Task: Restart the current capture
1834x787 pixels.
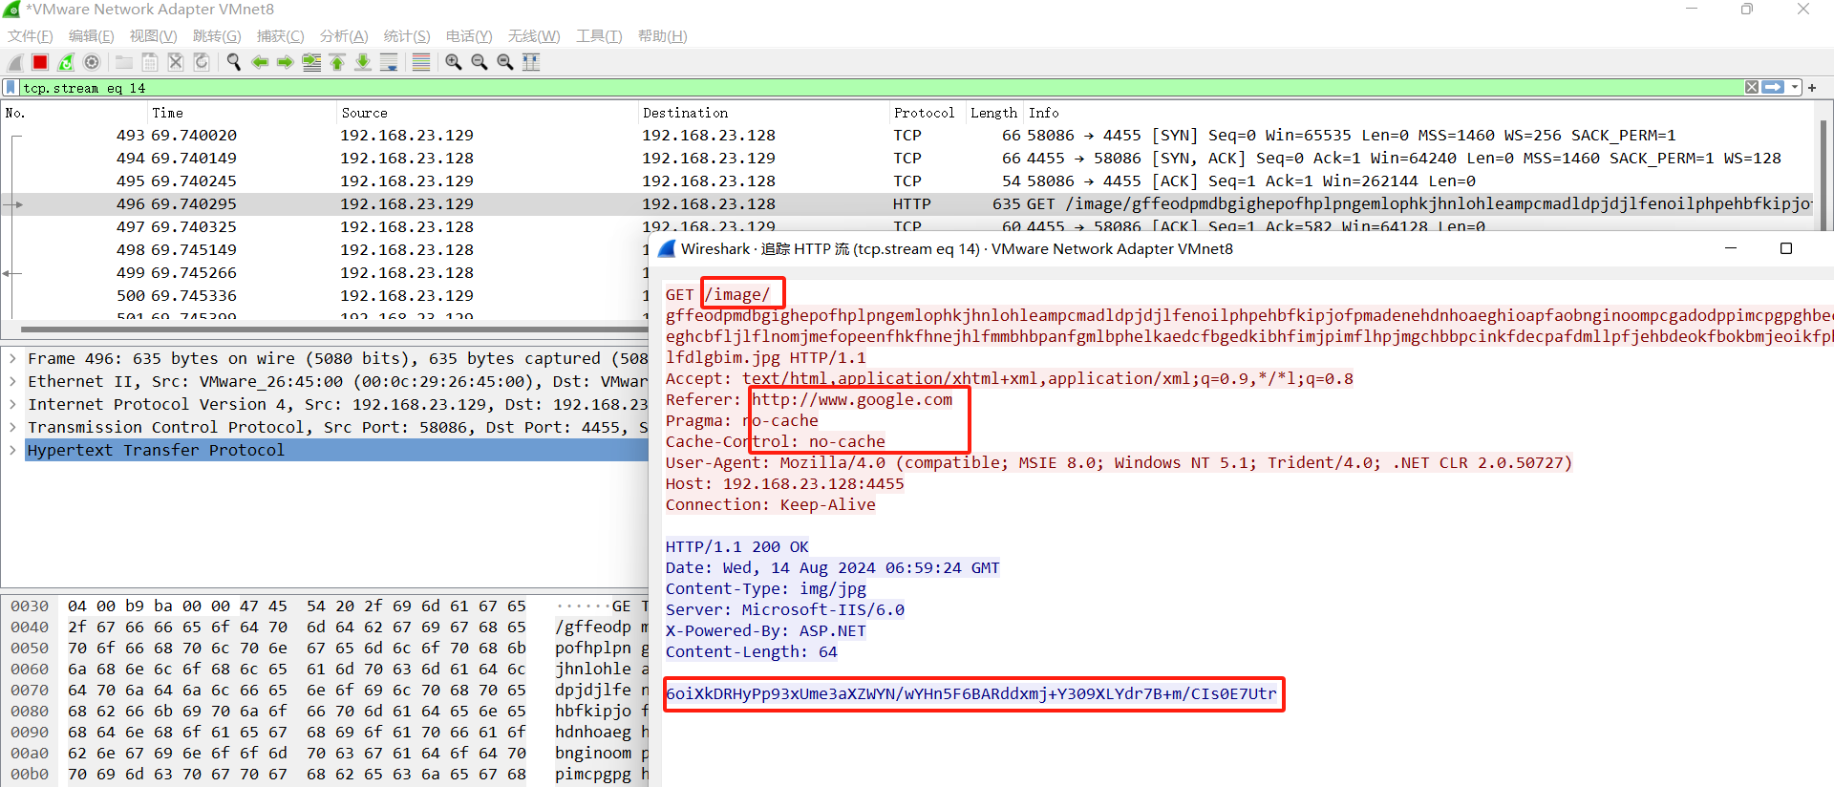Action: pos(66,62)
